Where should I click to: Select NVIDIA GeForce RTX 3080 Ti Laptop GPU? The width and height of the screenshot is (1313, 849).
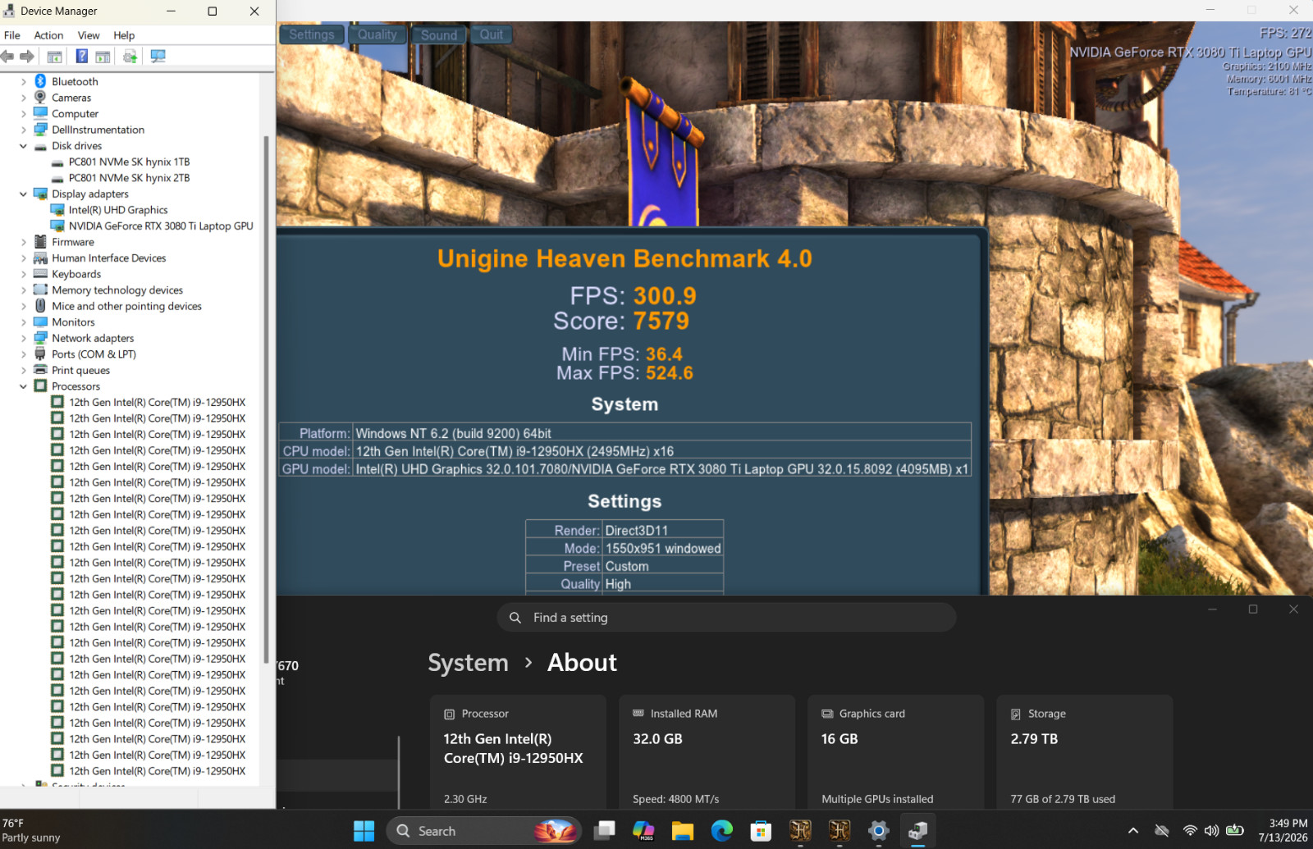[161, 226]
